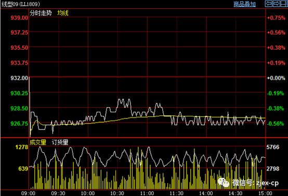Click the 5766 open interest scale label
Screen dimensions: 288x196
[273, 147]
